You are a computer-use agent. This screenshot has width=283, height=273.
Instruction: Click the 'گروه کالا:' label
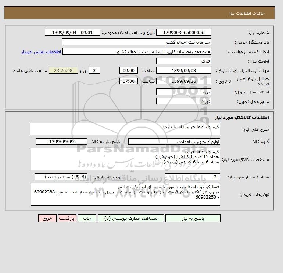260,142
